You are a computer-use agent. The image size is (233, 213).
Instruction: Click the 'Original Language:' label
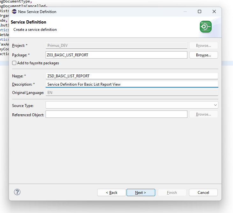[x=28, y=93]
